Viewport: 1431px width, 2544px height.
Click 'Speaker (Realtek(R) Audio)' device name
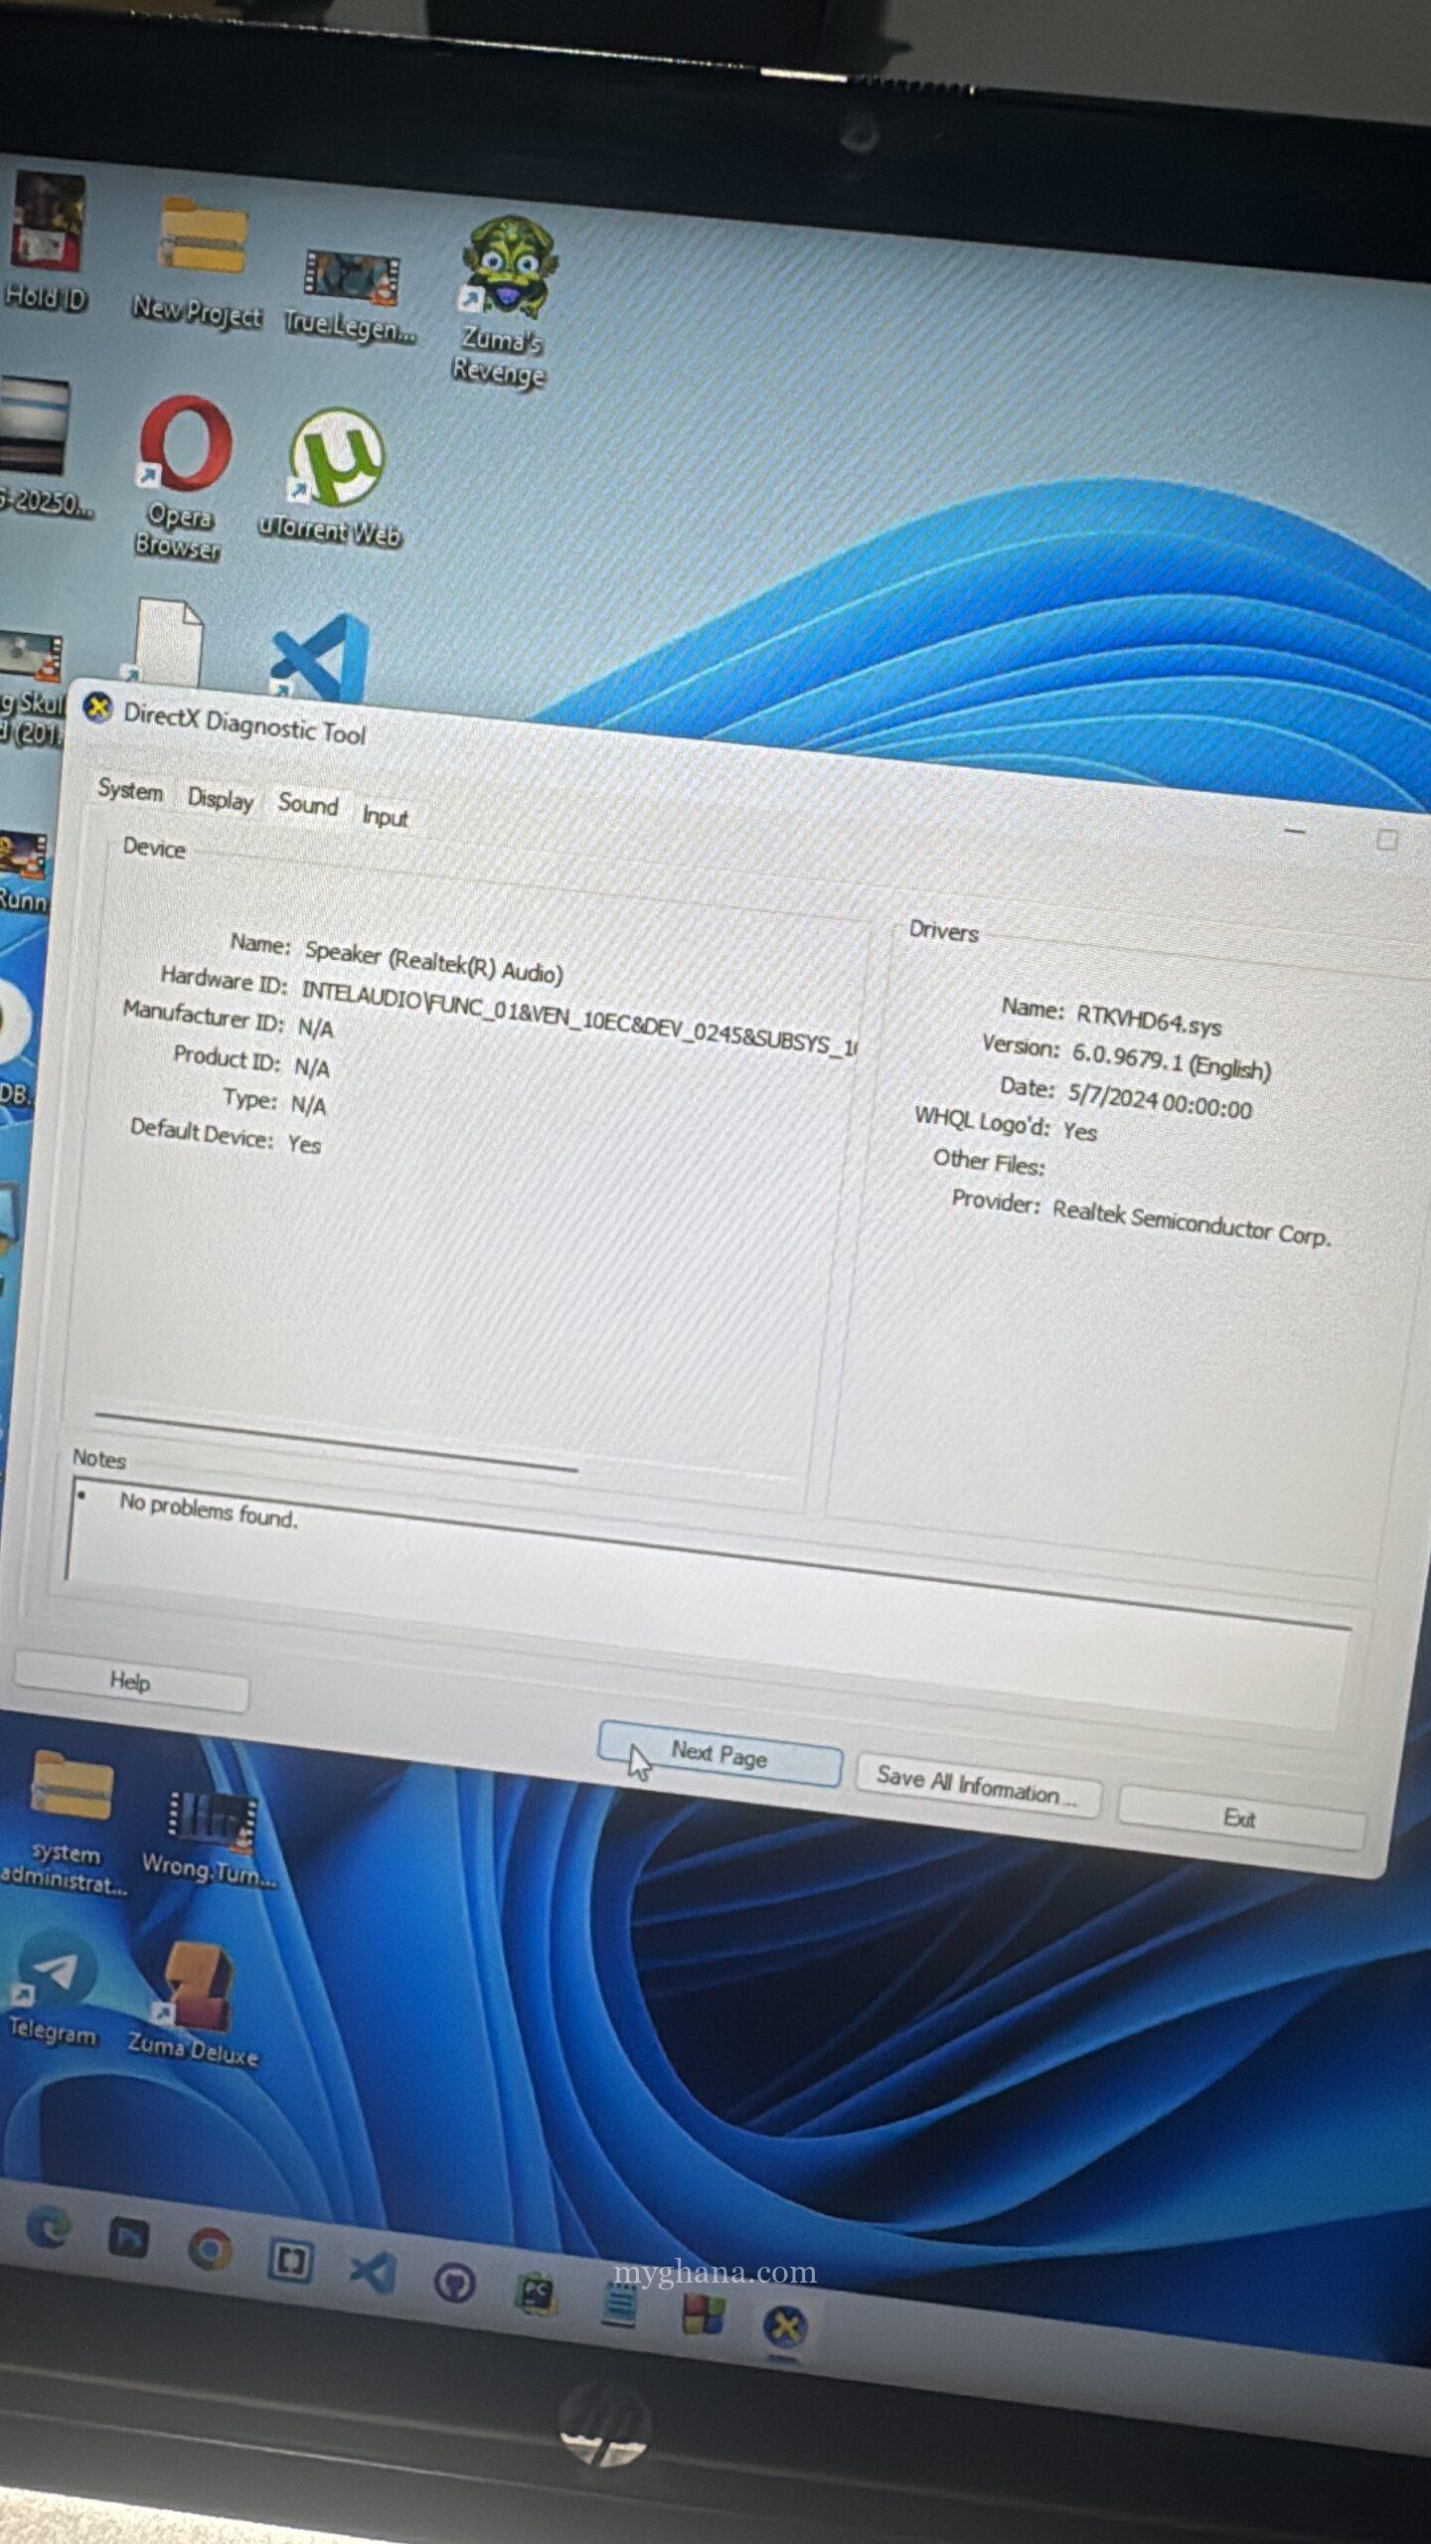433,962
